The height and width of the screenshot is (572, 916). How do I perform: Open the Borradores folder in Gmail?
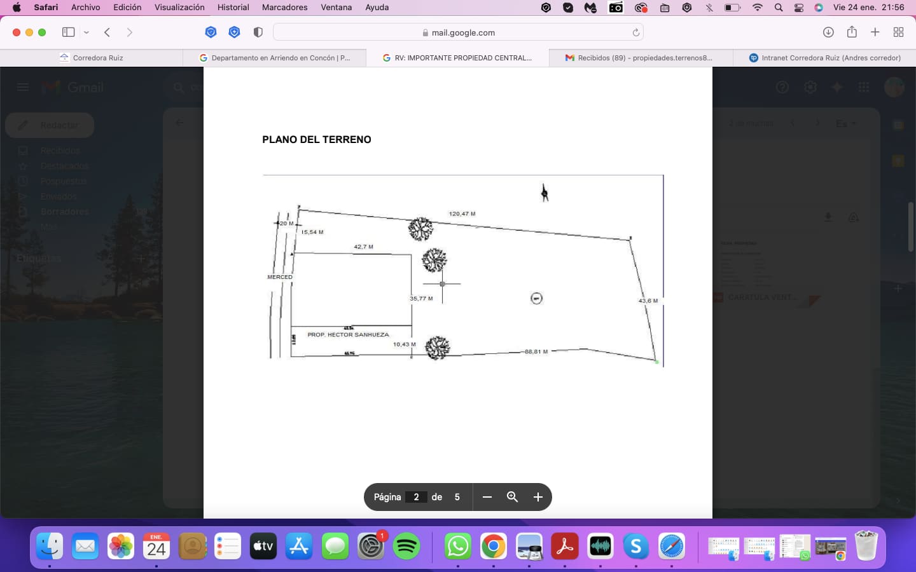(65, 212)
